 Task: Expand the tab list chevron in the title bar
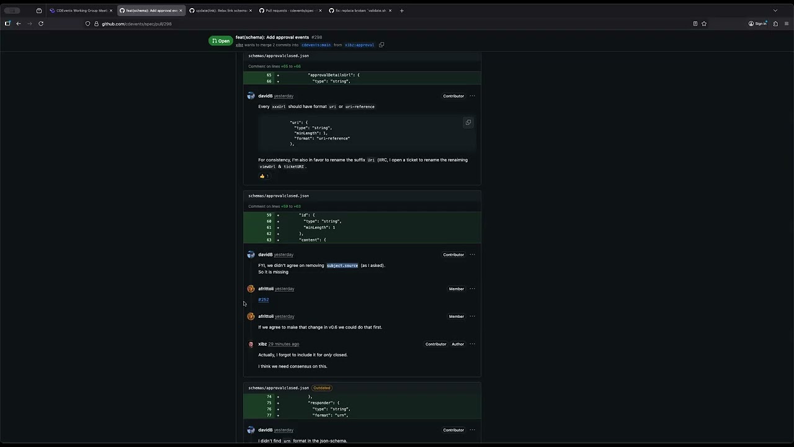[775, 11]
